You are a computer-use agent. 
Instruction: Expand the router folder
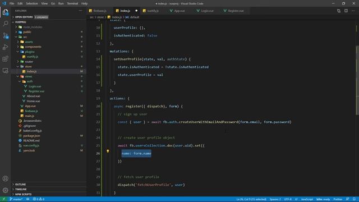coord(49,62)
